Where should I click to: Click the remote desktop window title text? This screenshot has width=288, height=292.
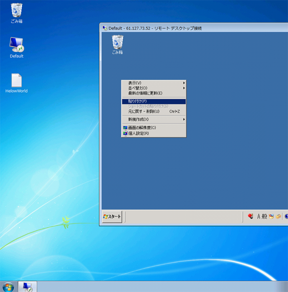pyautogui.click(x=155, y=28)
